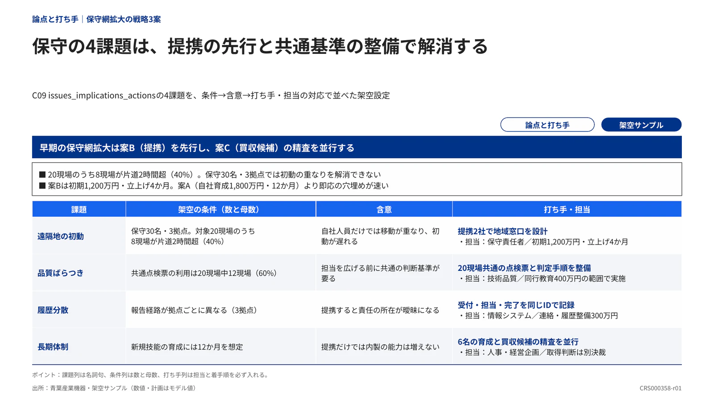Click the action 提携2社で地域窓口を設計

click(502, 231)
